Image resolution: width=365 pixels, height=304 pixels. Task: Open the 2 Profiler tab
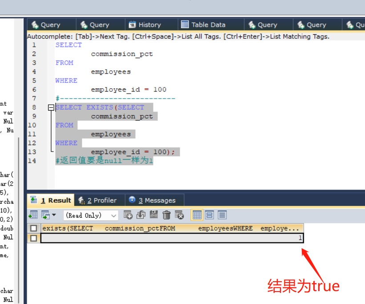click(x=100, y=200)
